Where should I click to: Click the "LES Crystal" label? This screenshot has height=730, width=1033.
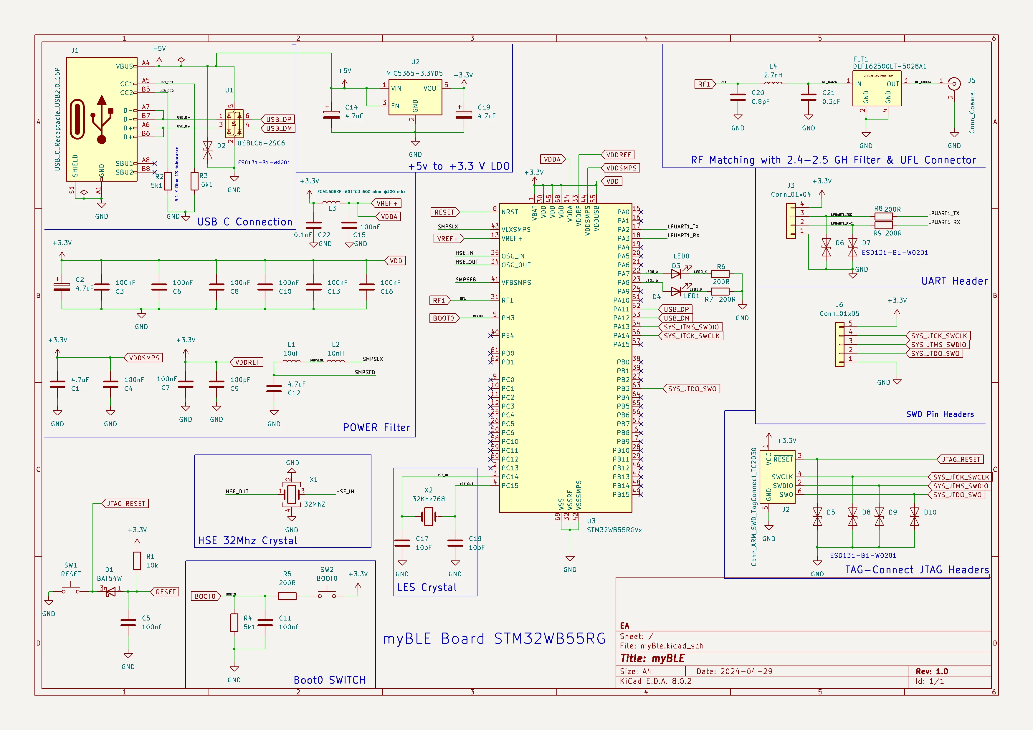pos(427,588)
